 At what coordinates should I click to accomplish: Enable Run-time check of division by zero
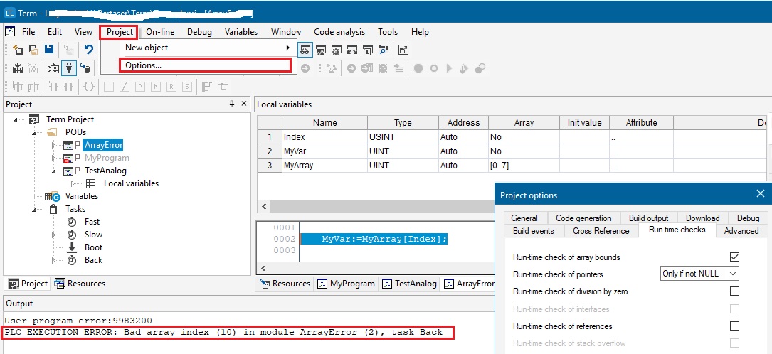pos(734,291)
